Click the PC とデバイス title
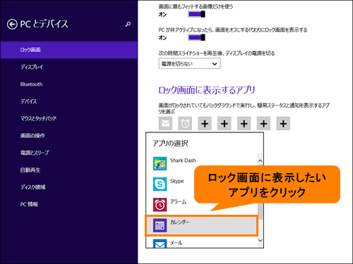Screen dimensions: 353x264 coord(44,24)
